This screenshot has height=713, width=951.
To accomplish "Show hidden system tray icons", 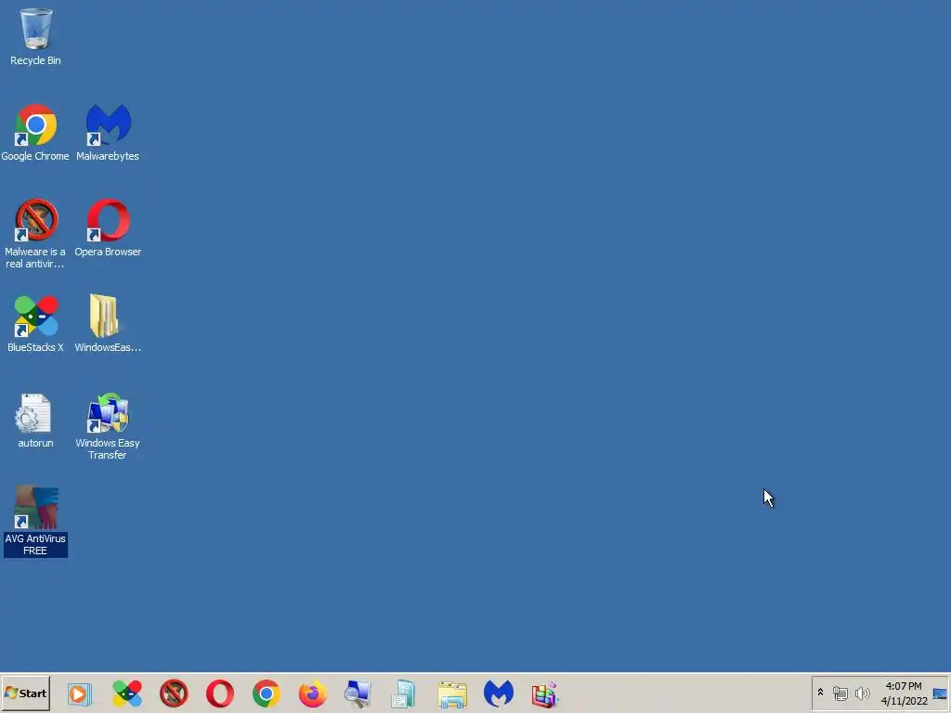I will [x=821, y=693].
